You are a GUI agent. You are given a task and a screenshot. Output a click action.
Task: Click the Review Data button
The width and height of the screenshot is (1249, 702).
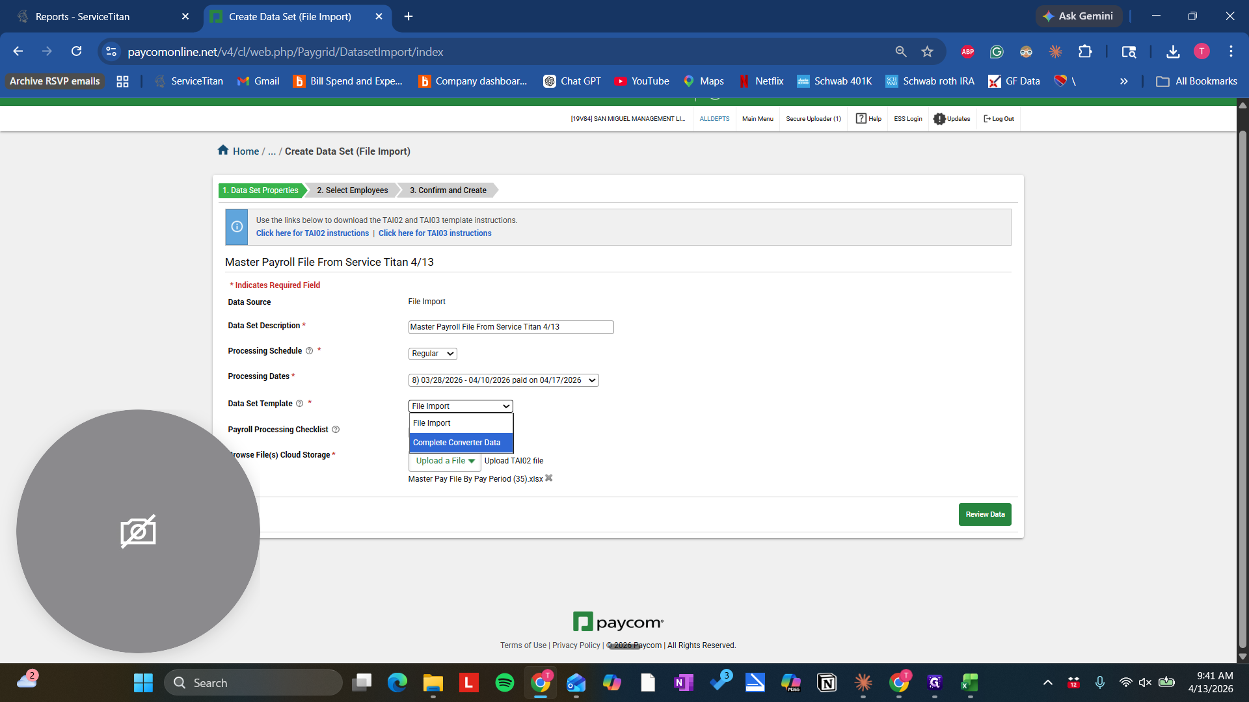[x=985, y=514]
